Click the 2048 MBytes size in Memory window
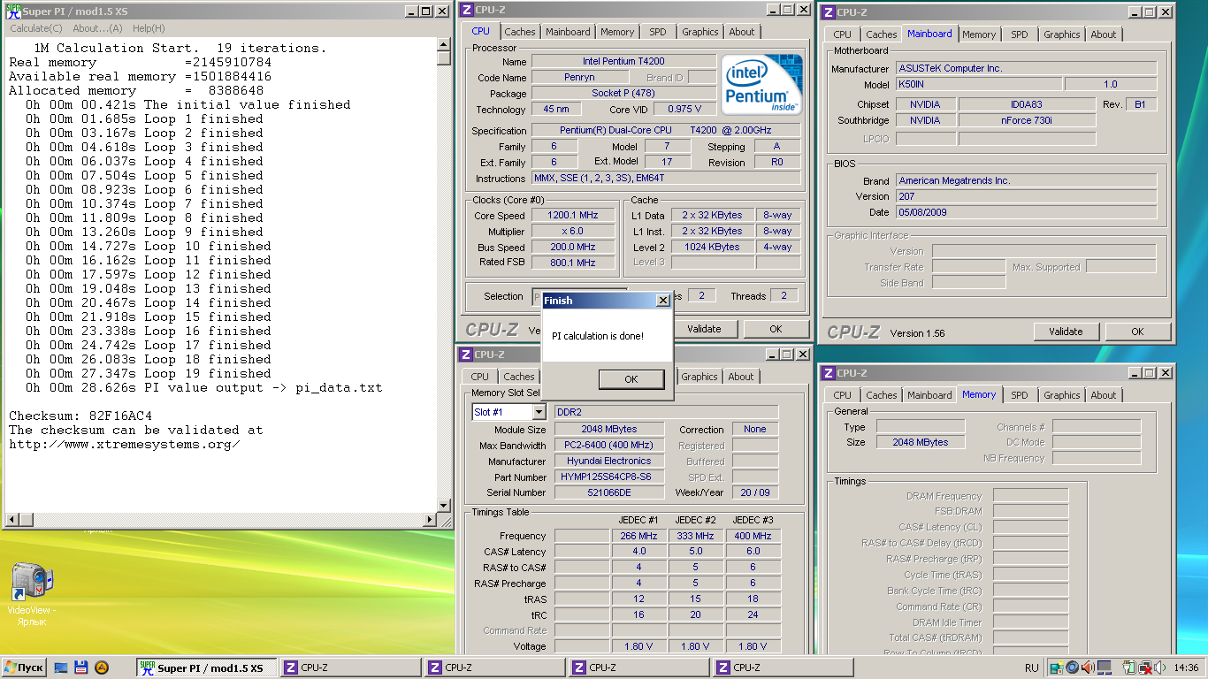The width and height of the screenshot is (1208, 679). click(x=921, y=442)
